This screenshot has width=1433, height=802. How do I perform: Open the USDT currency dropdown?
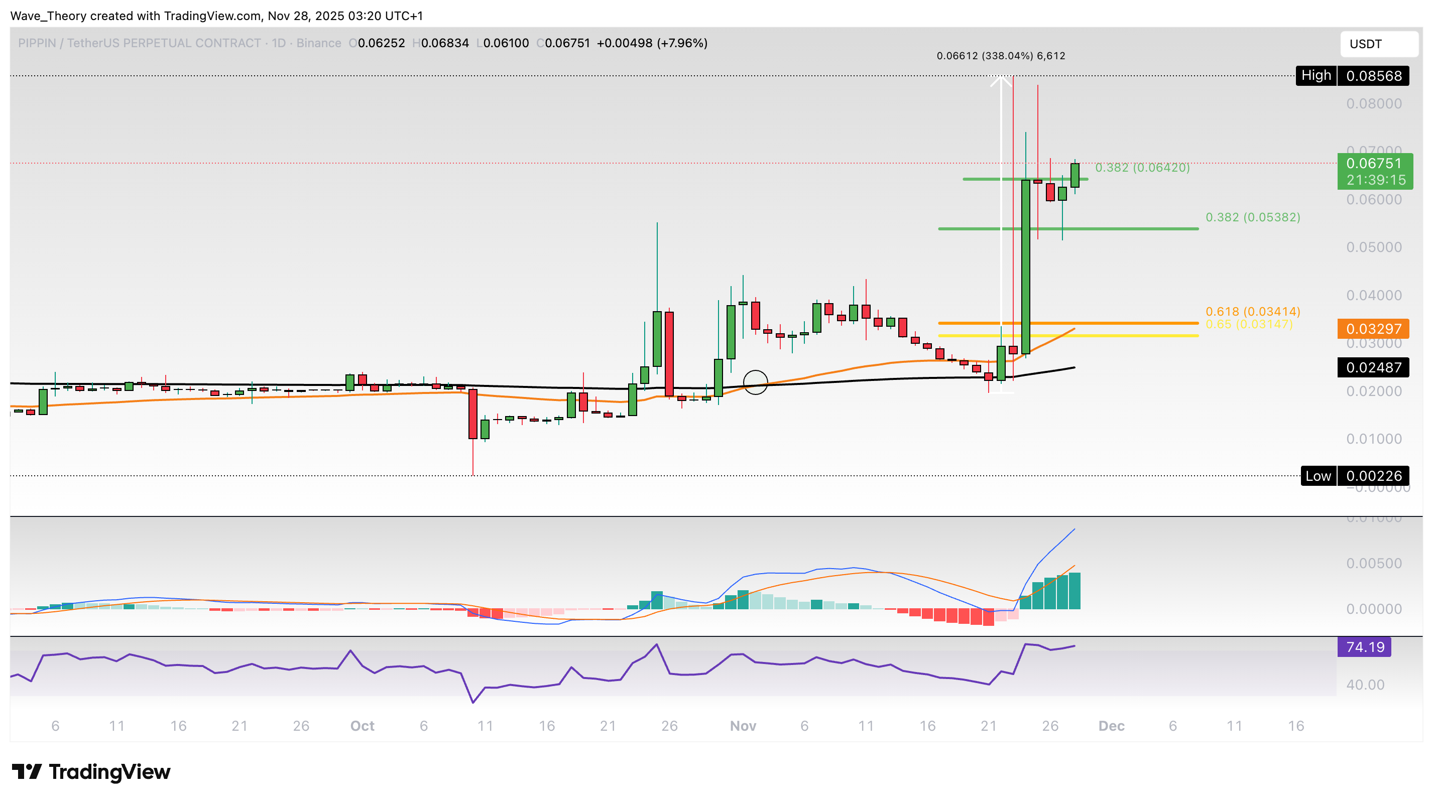(1378, 44)
